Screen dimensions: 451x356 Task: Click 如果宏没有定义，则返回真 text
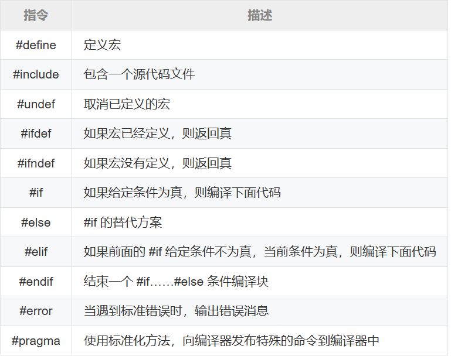(158, 163)
